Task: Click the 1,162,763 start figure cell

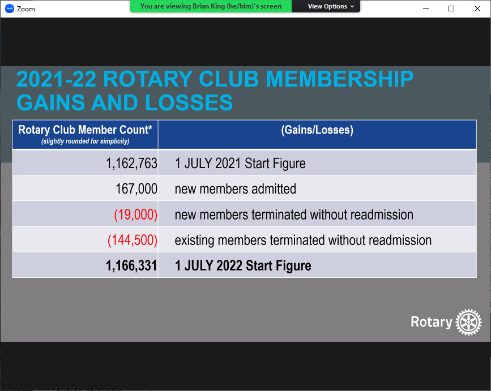Action: [x=131, y=164]
